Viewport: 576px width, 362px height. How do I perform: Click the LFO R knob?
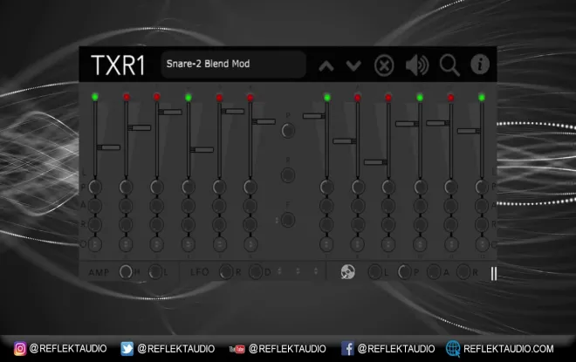[x=225, y=271]
